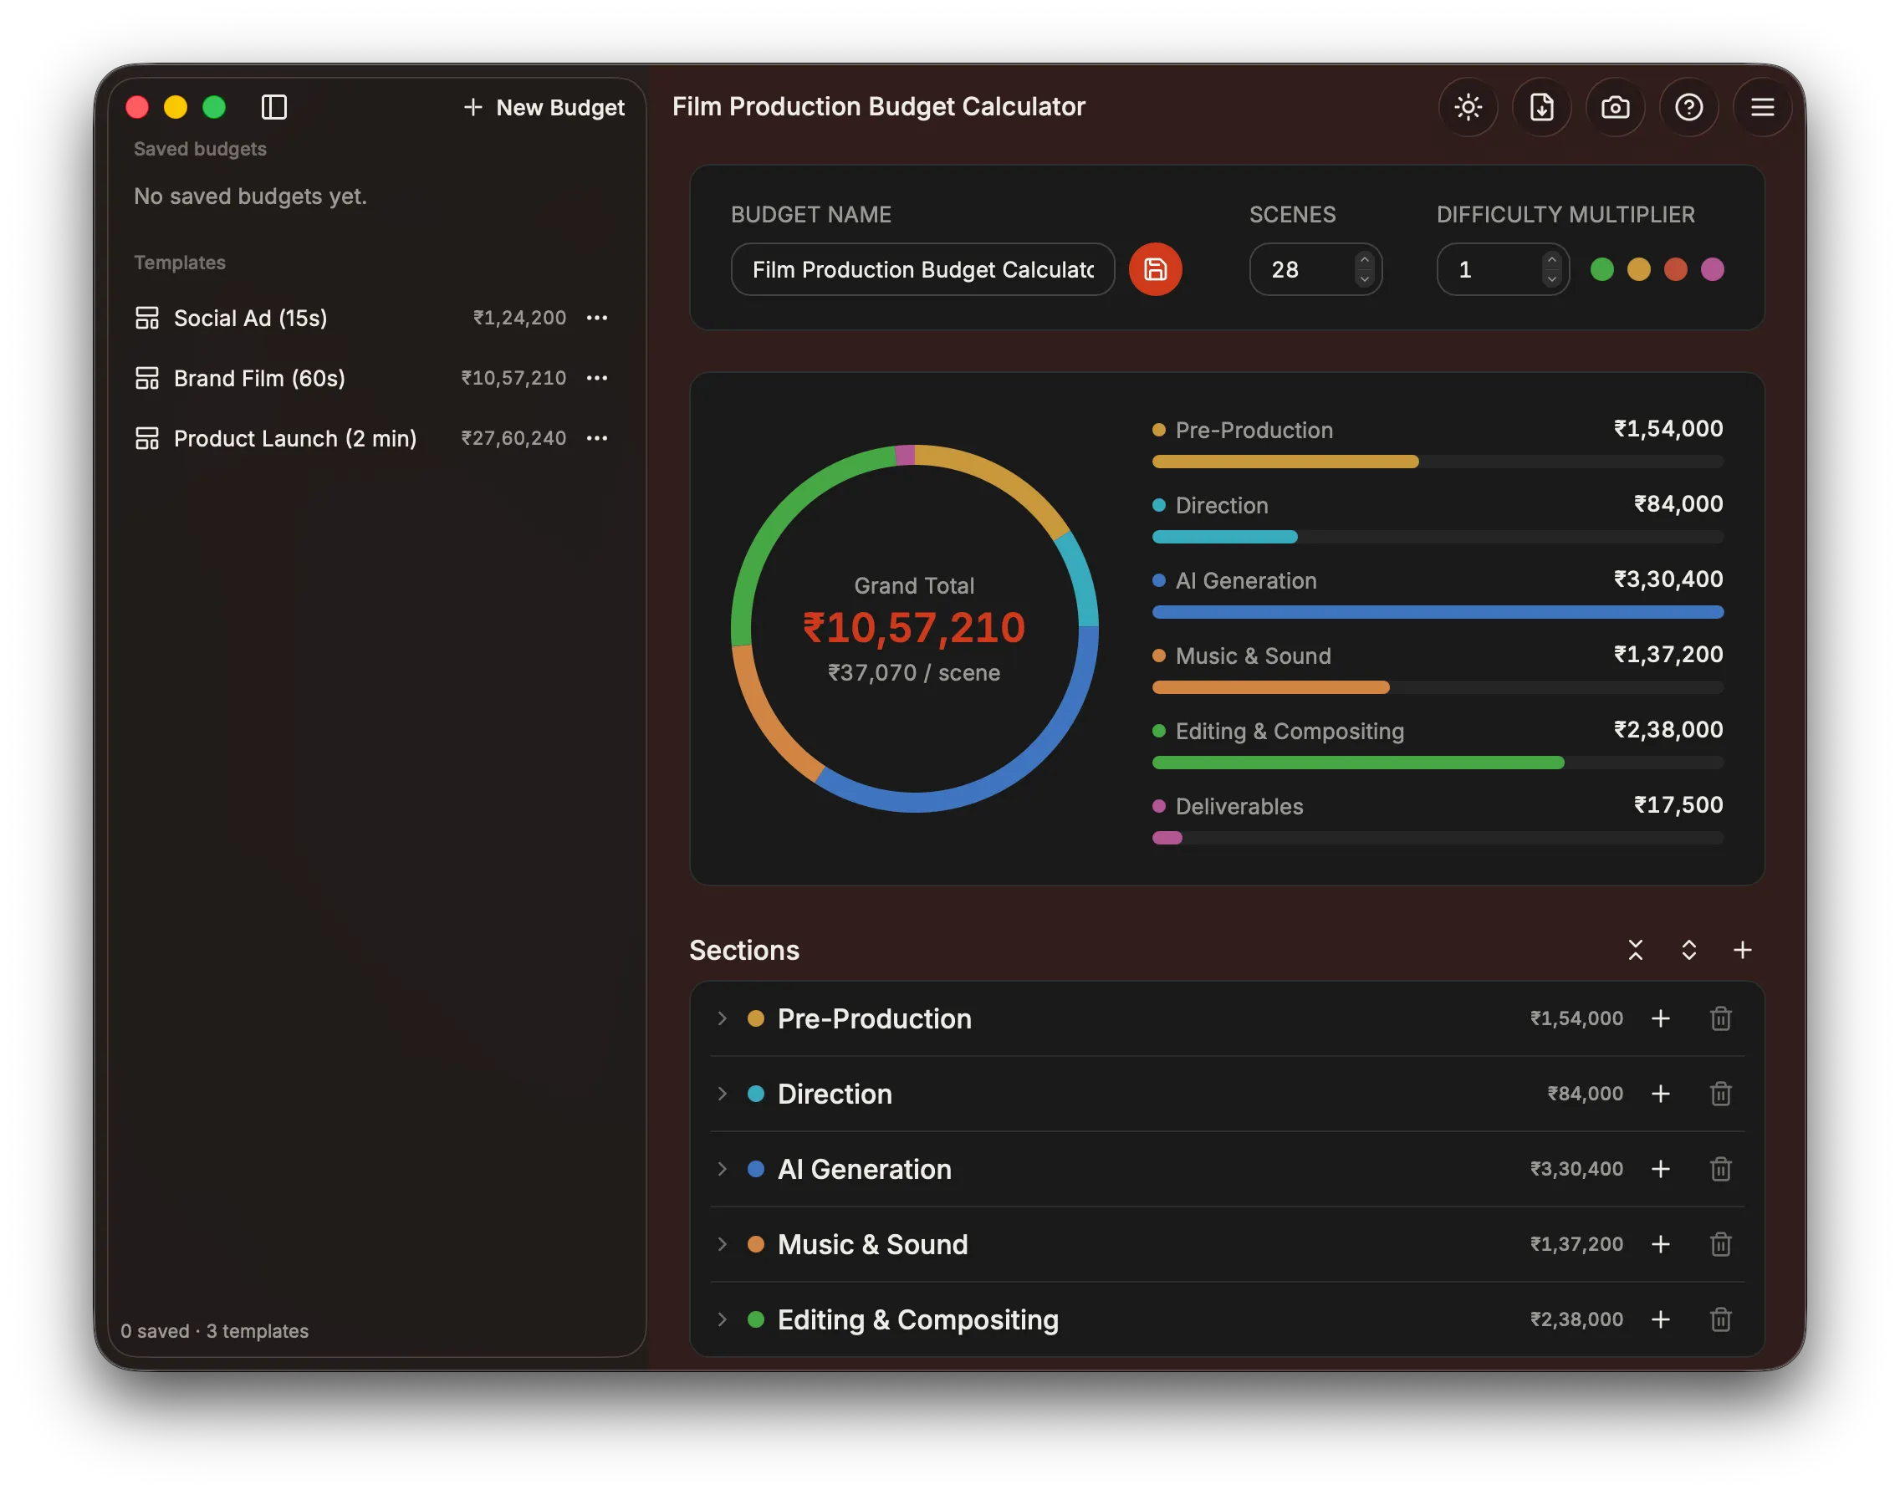The image size is (1900, 1495).
Task: Collapse all sections with the X-arrows icon
Action: (1636, 951)
